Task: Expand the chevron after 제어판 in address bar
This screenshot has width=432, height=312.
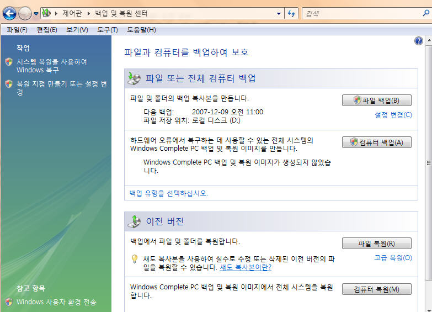Action: coord(88,13)
